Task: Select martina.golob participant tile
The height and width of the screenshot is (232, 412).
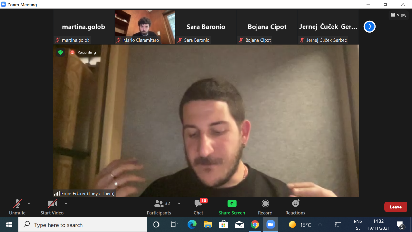Action: 84,26
